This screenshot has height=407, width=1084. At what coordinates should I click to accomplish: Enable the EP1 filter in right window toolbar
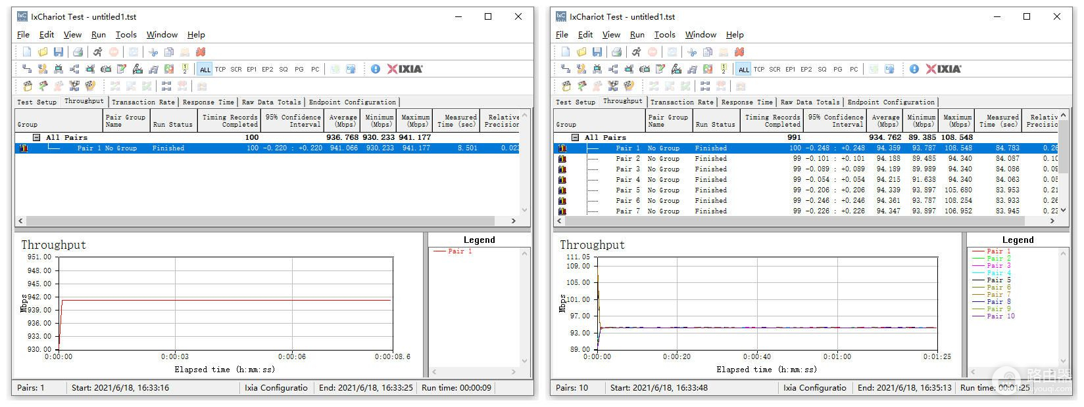pyautogui.click(x=791, y=70)
